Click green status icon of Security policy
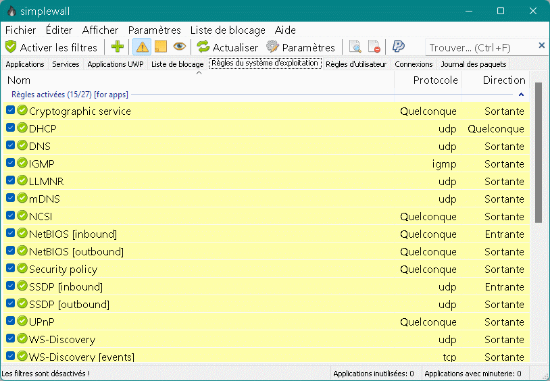This screenshot has width=550, height=381. [22, 268]
